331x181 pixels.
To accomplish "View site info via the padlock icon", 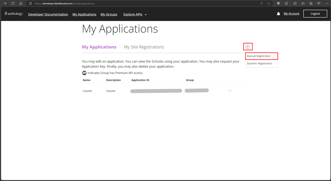I will [30, 3].
